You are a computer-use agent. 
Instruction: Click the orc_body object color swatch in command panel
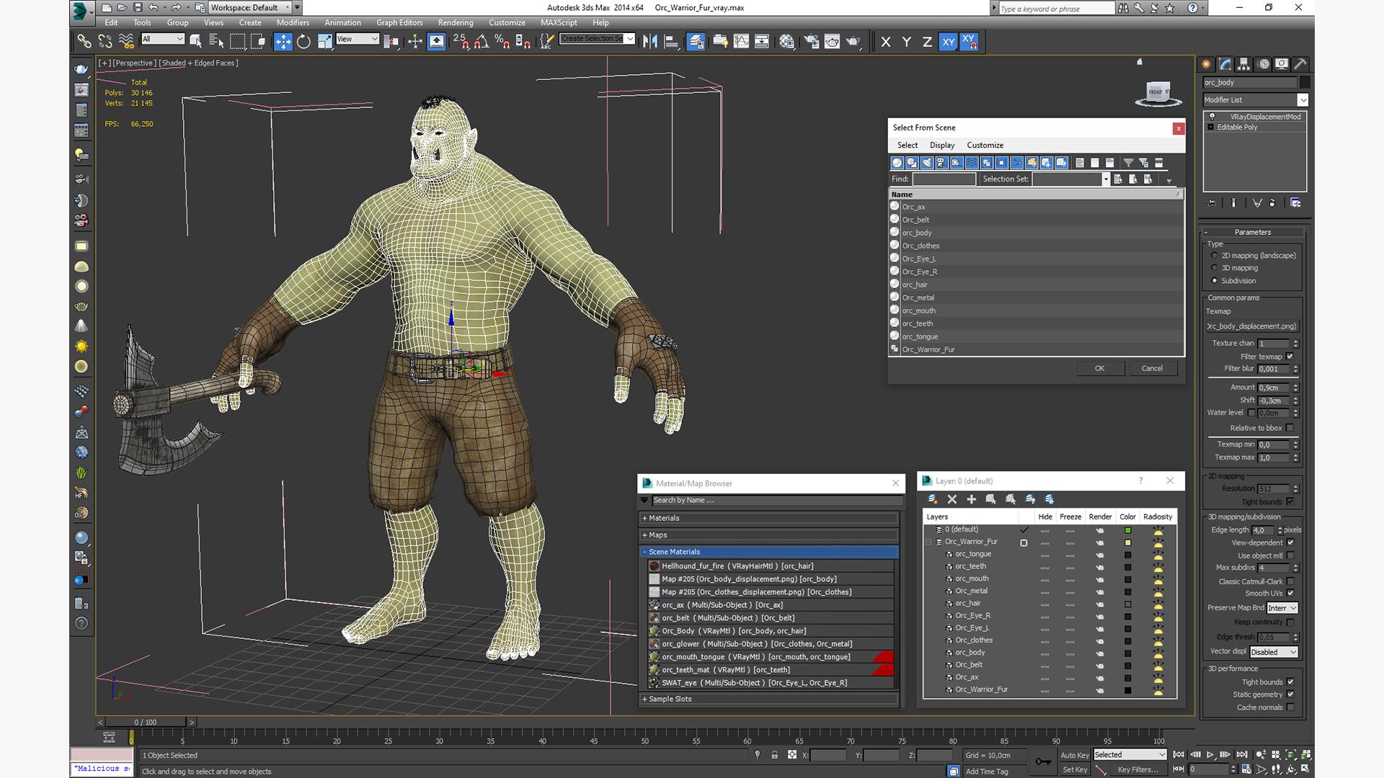(1305, 83)
